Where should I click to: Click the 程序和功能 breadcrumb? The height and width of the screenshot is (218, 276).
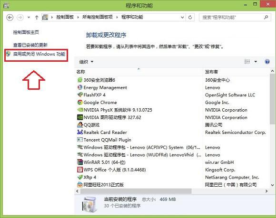point(132,17)
